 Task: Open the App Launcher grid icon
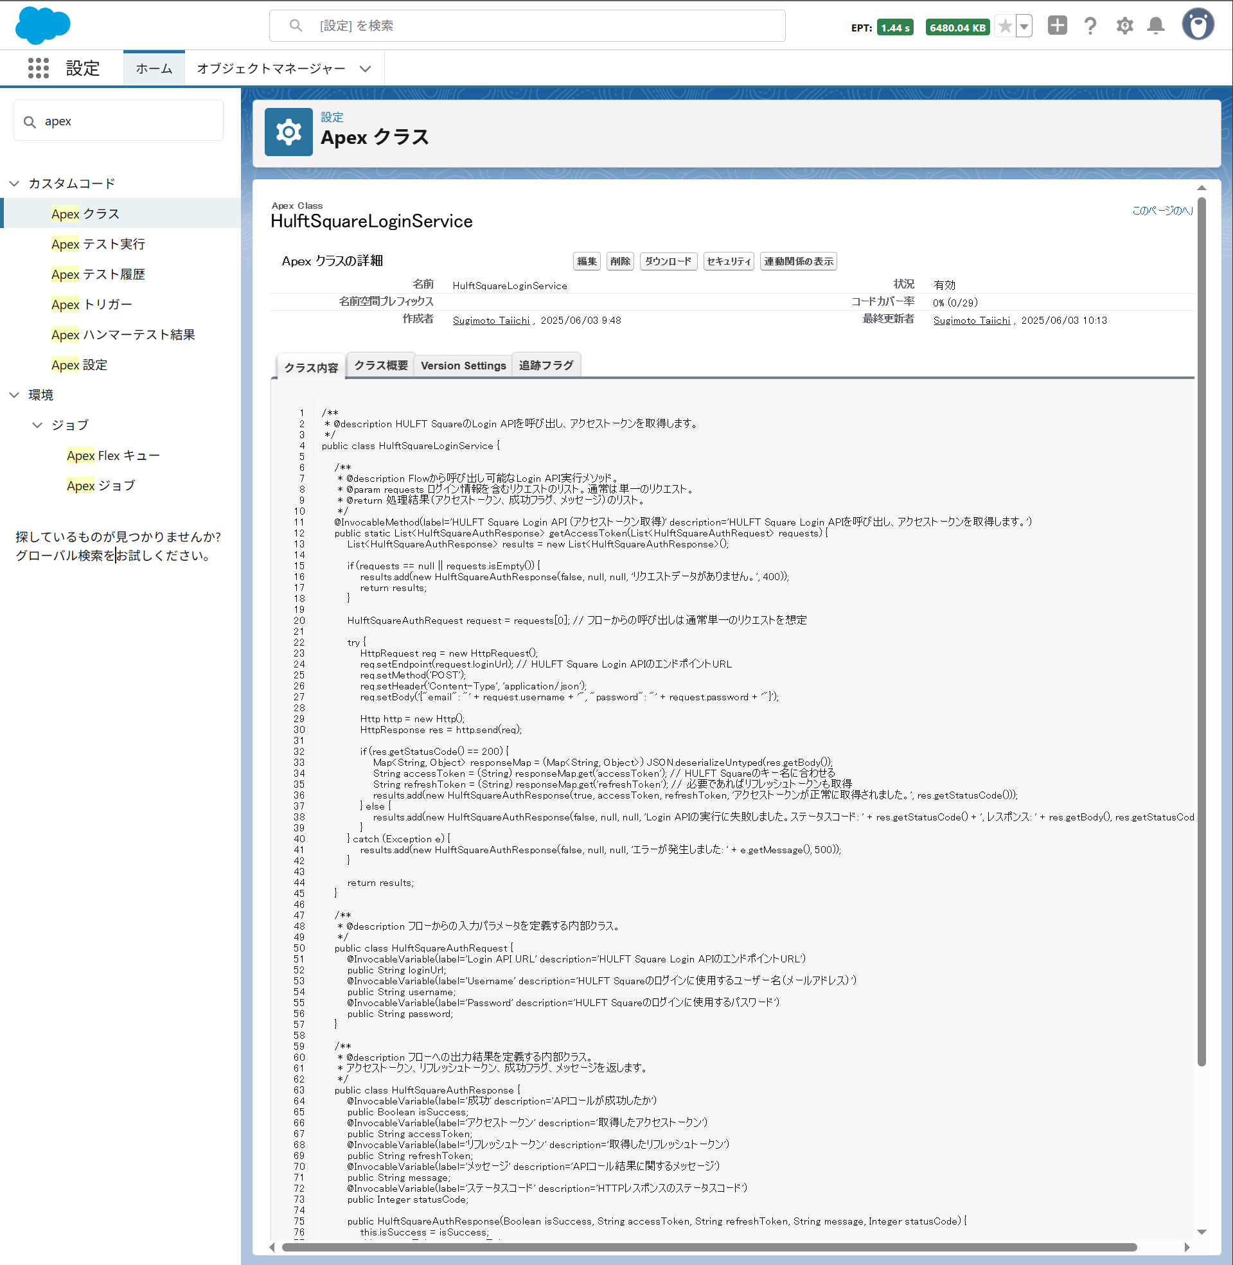(38, 68)
